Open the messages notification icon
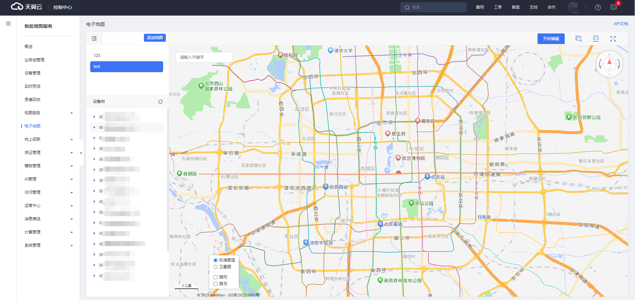This screenshot has width=635, height=300. point(613,7)
